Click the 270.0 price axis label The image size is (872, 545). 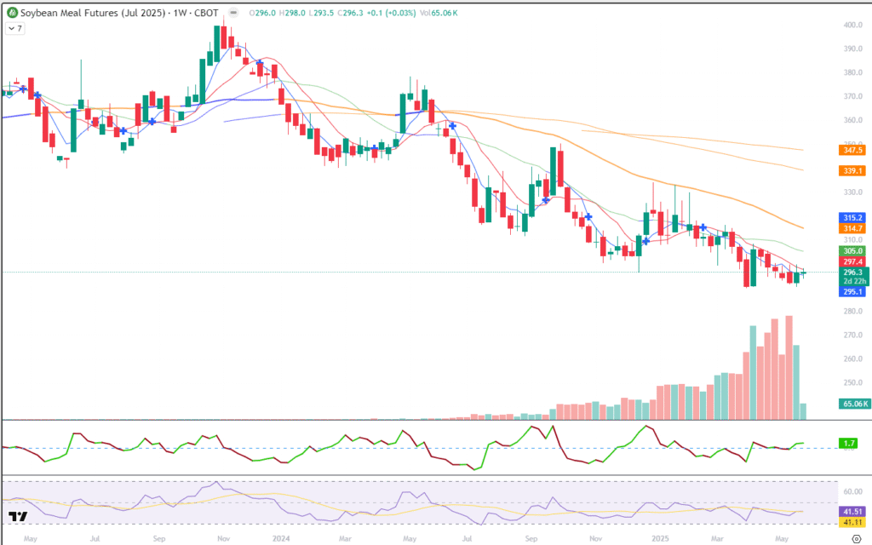click(x=852, y=336)
